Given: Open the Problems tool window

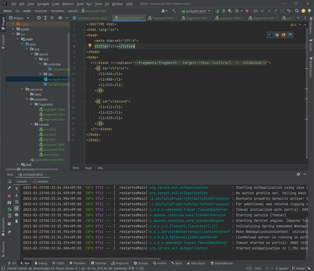Looking at the screenshot, I should [78, 263].
